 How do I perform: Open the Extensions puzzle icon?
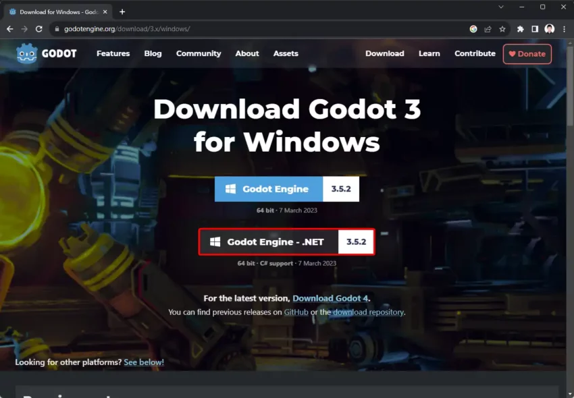(x=520, y=29)
